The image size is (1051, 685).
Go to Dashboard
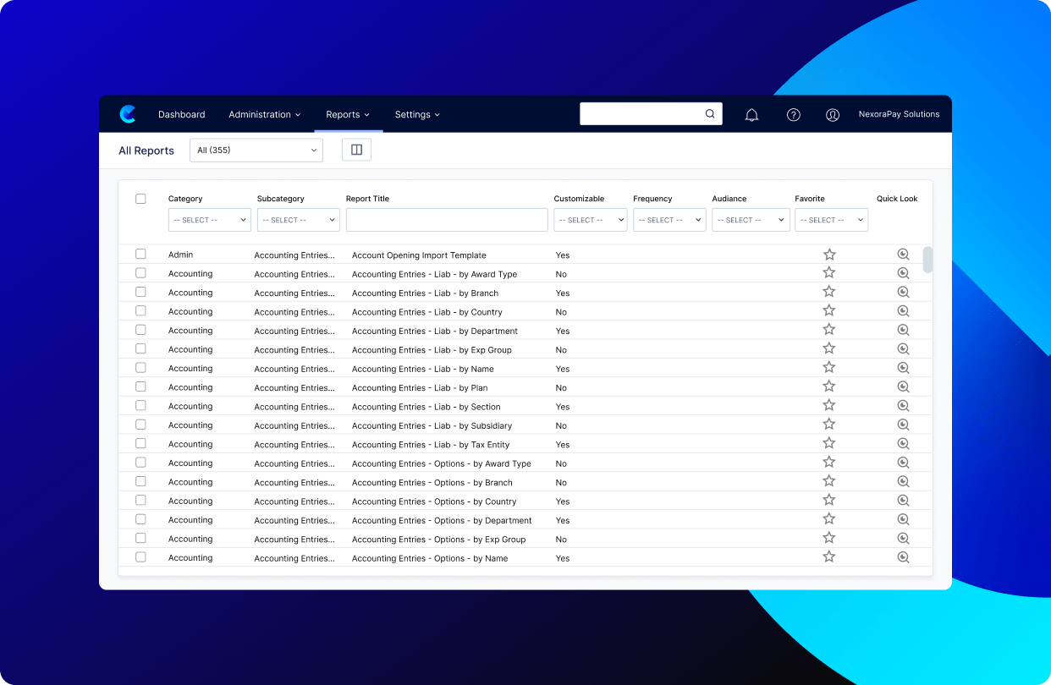(x=182, y=115)
